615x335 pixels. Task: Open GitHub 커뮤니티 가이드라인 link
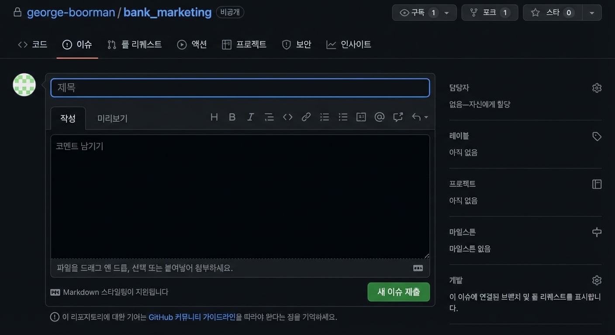192,317
